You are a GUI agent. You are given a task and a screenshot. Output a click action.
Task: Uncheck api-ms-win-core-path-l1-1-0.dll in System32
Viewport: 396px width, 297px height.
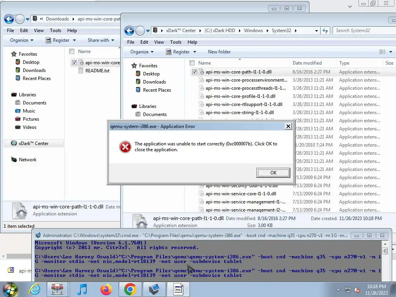coord(195,72)
